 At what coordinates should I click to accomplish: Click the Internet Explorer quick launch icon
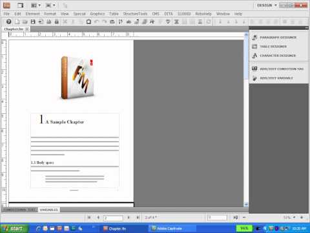coord(38,228)
